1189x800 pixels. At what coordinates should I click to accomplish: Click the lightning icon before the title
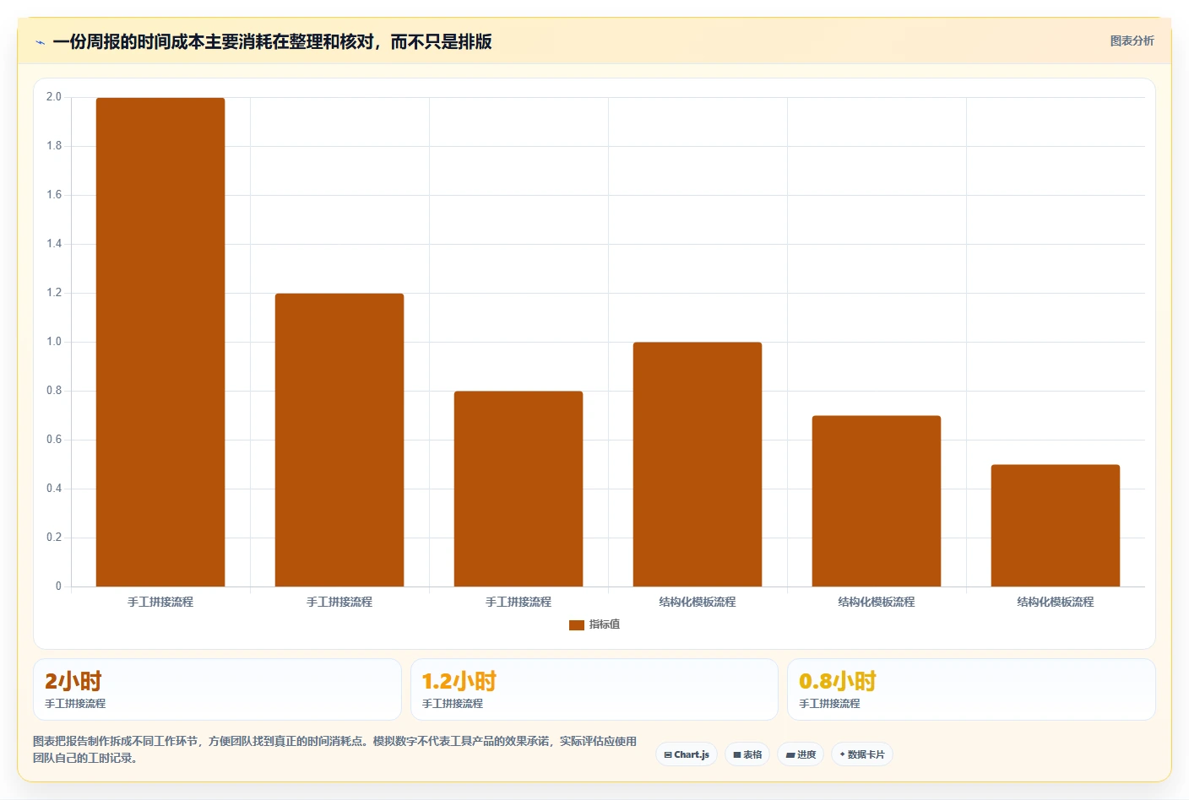click(x=40, y=42)
